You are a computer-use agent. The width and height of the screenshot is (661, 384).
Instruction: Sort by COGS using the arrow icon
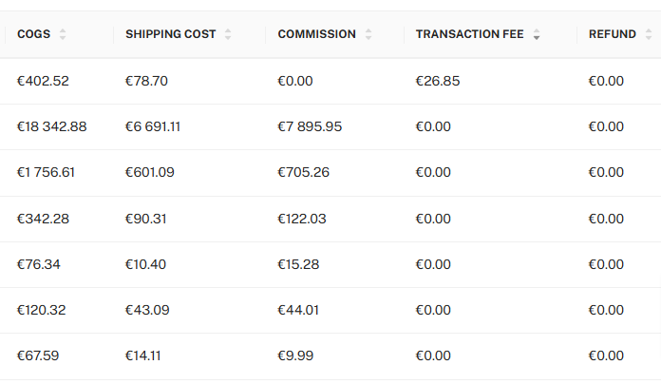63,34
